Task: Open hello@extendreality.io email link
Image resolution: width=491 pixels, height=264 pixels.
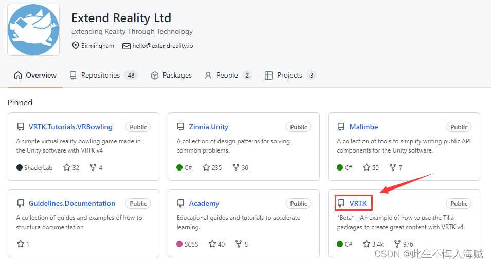Action: [162, 46]
